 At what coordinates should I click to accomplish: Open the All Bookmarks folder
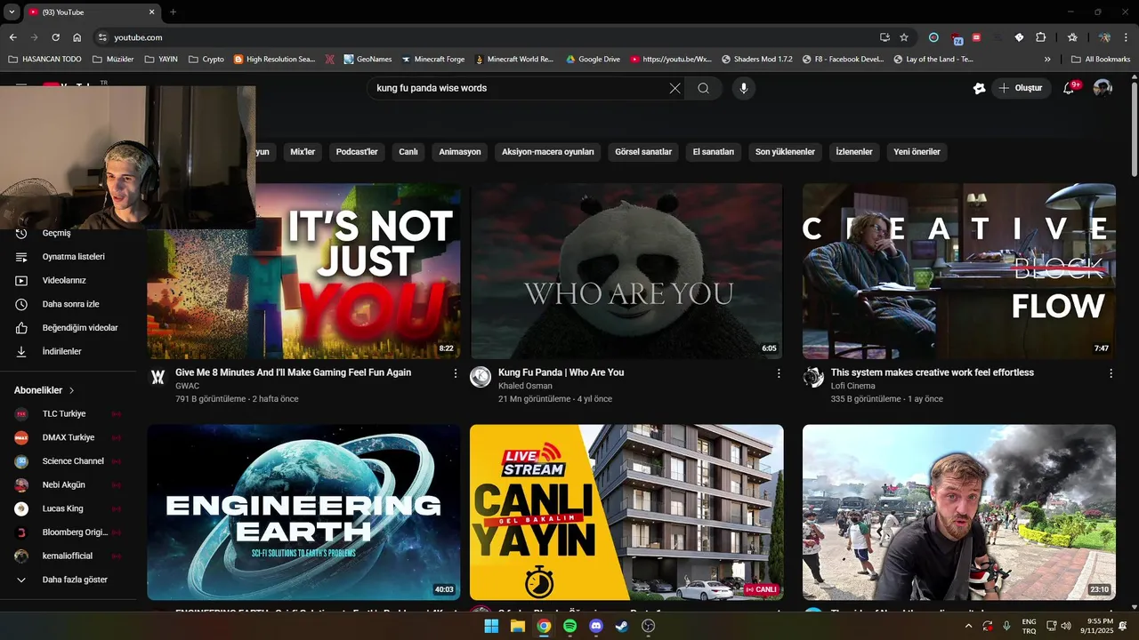(1101, 60)
